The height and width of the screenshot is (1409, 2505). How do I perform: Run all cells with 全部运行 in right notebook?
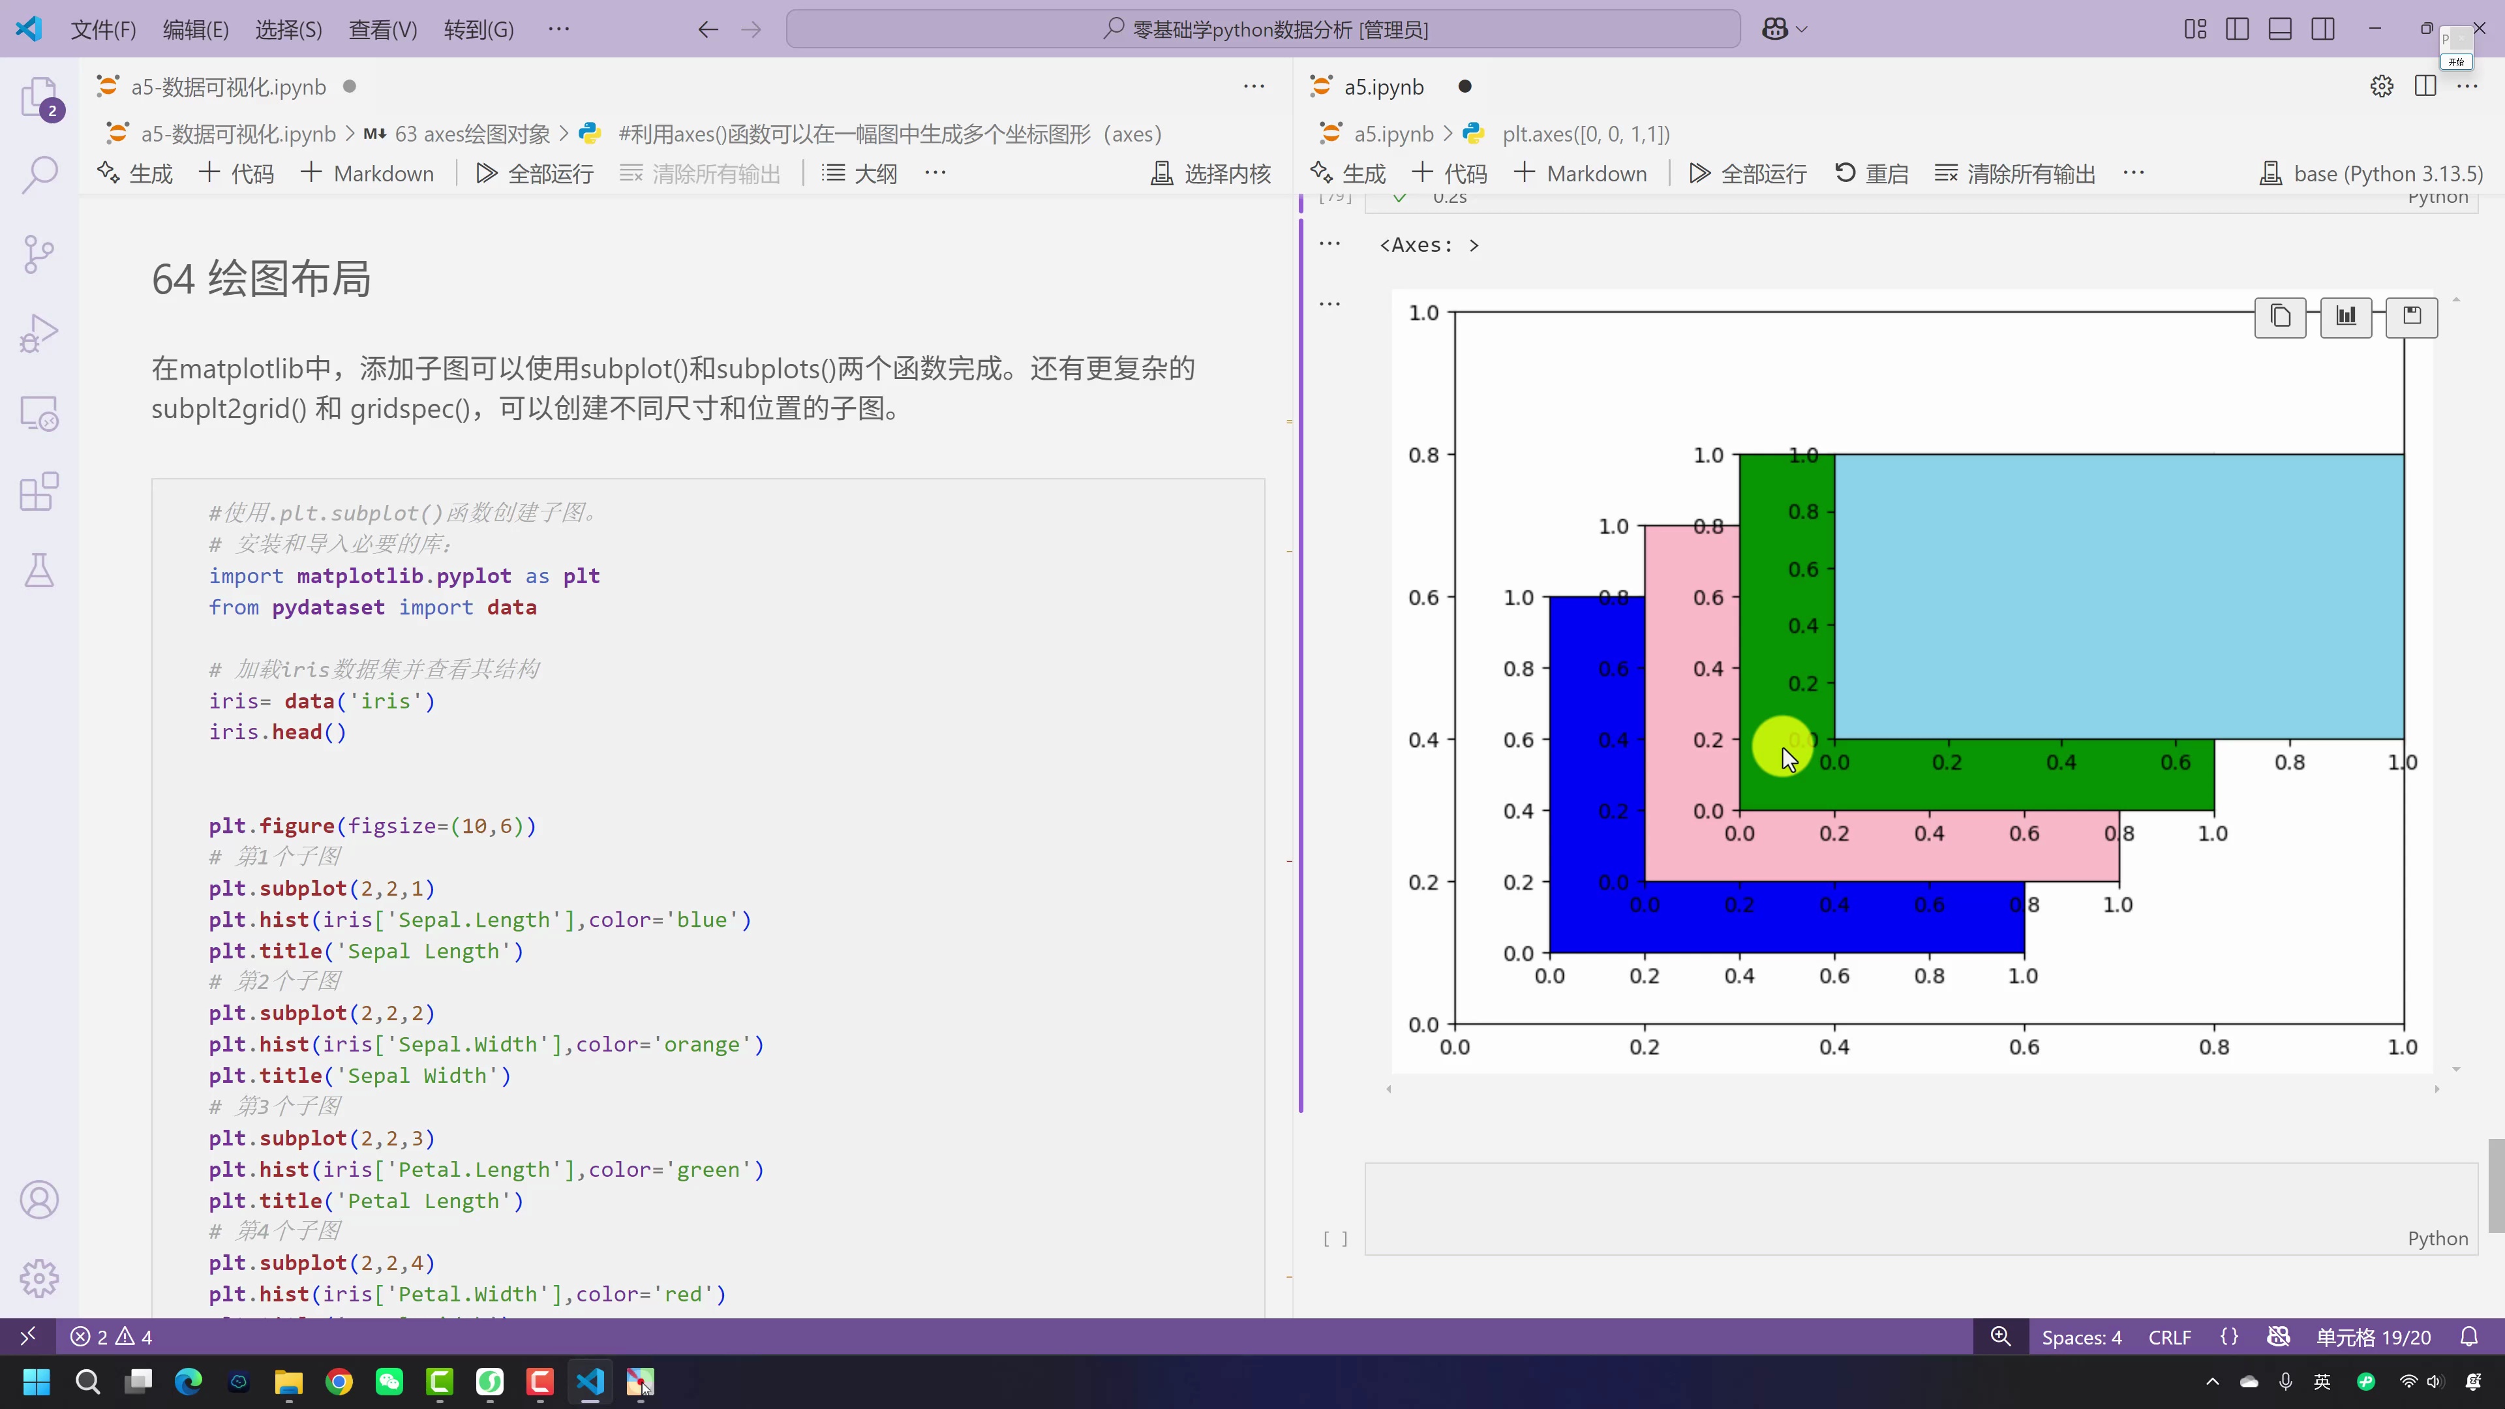tap(1748, 173)
